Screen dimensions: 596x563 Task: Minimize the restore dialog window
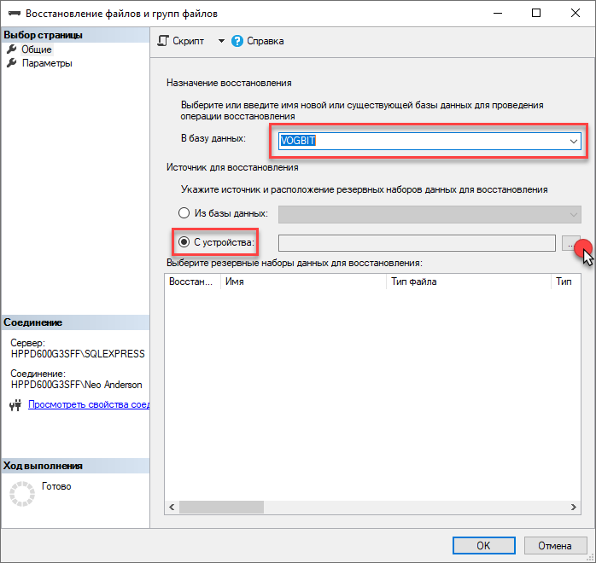[498, 13]
